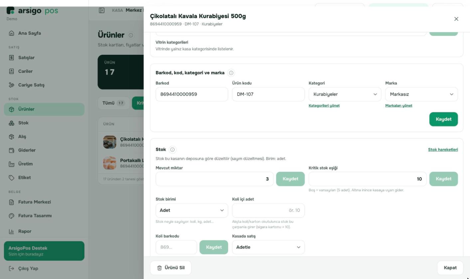This screenshot has width=470, height=279.
Task: Expand the Kasada satış dropdown
Action: [x=268, y=247]
